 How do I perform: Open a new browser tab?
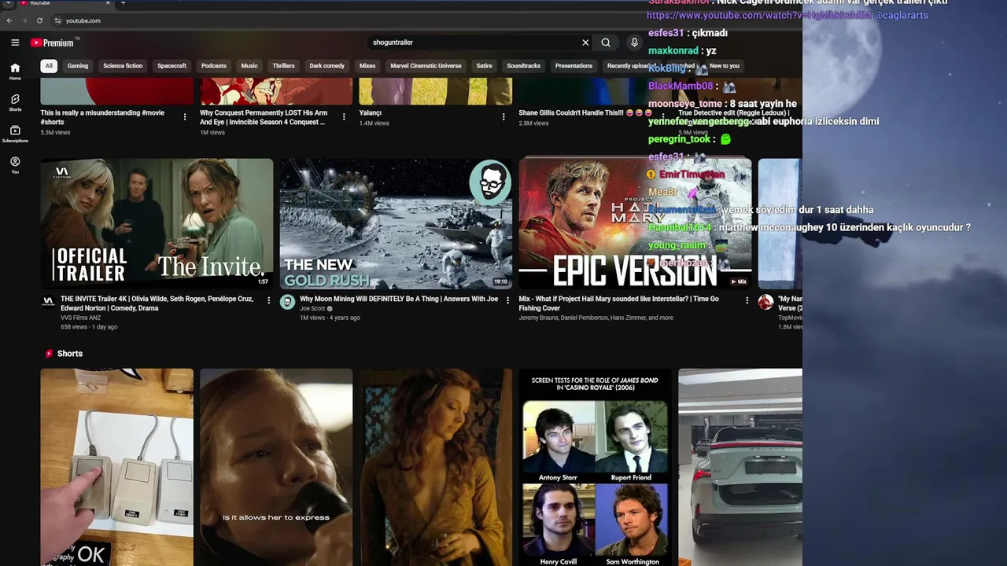(123, 3)
